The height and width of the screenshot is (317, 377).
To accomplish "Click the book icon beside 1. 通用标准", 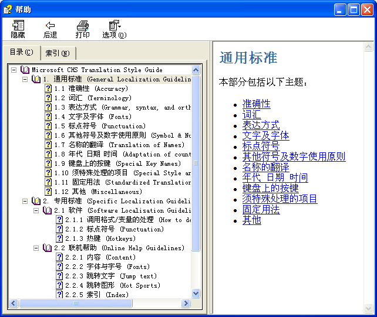I will pos(36,79).
